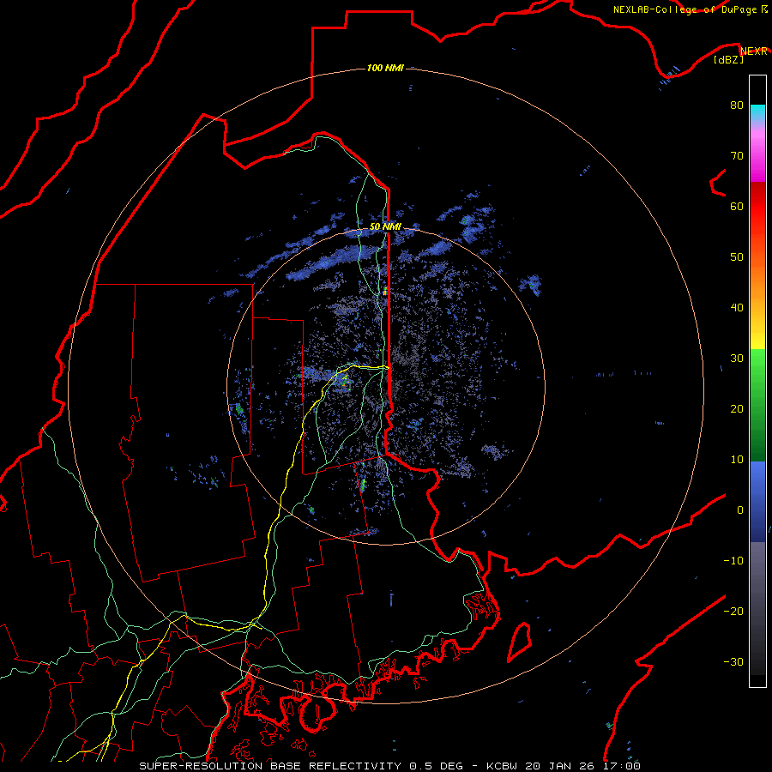The height and width of the screenshot is (772, 772).
Task: Click the '40' value on the dBZ scale
Action: (x=737, y=308)
